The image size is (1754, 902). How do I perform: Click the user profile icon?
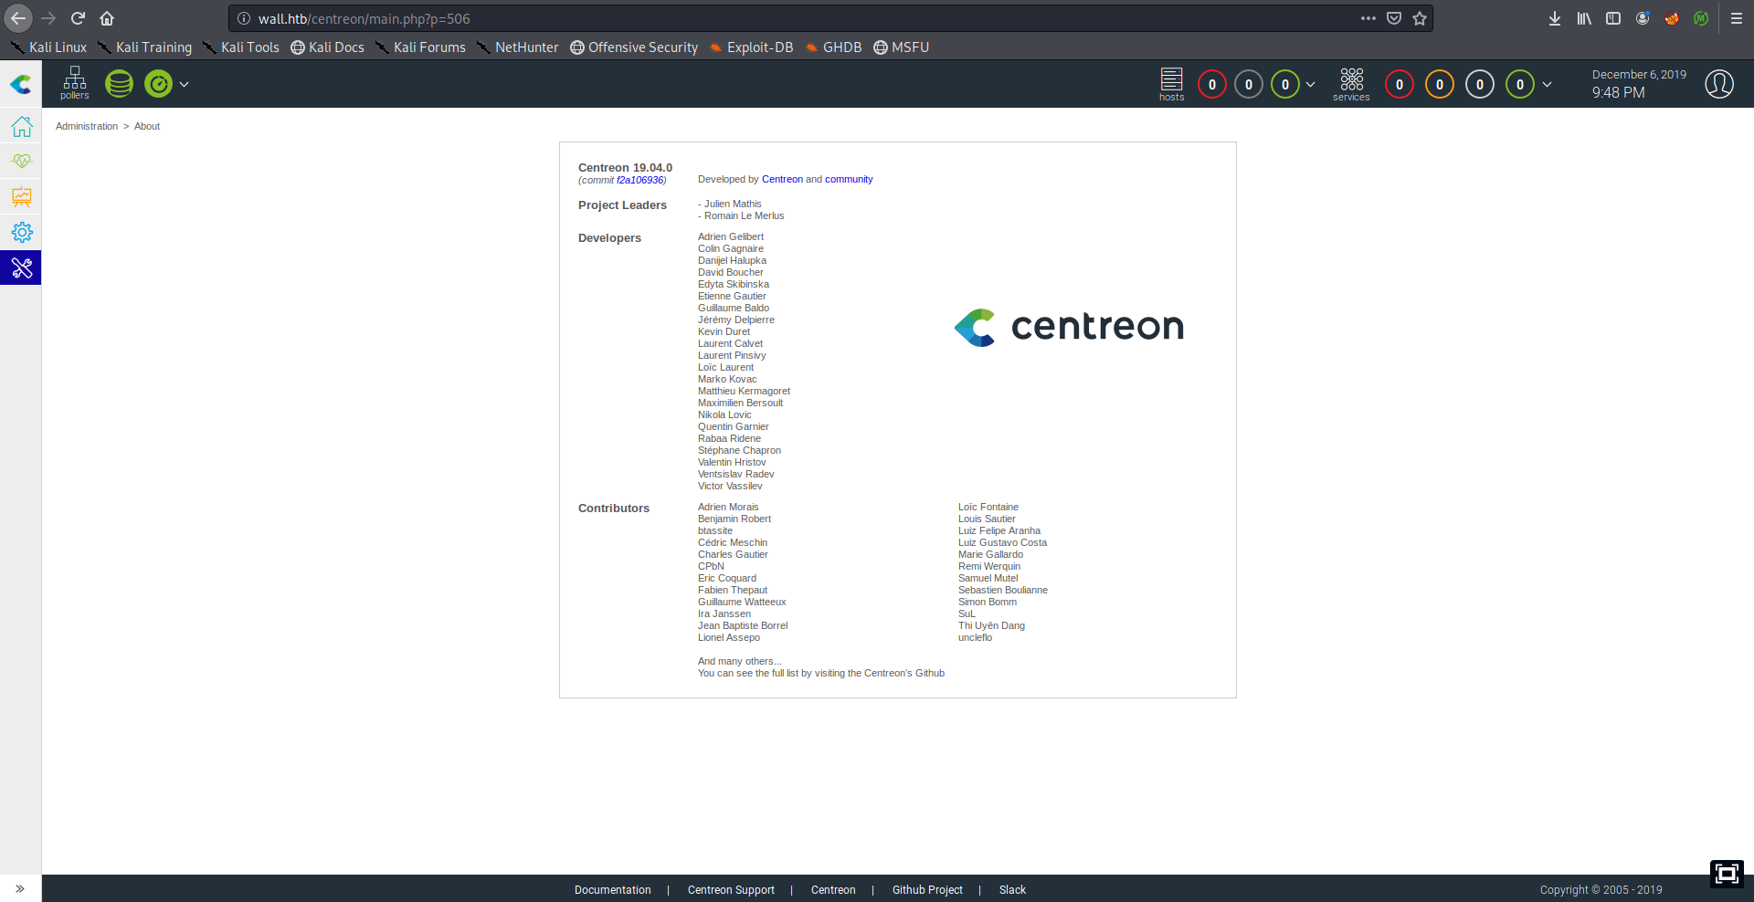click(x=1718, y=84)
